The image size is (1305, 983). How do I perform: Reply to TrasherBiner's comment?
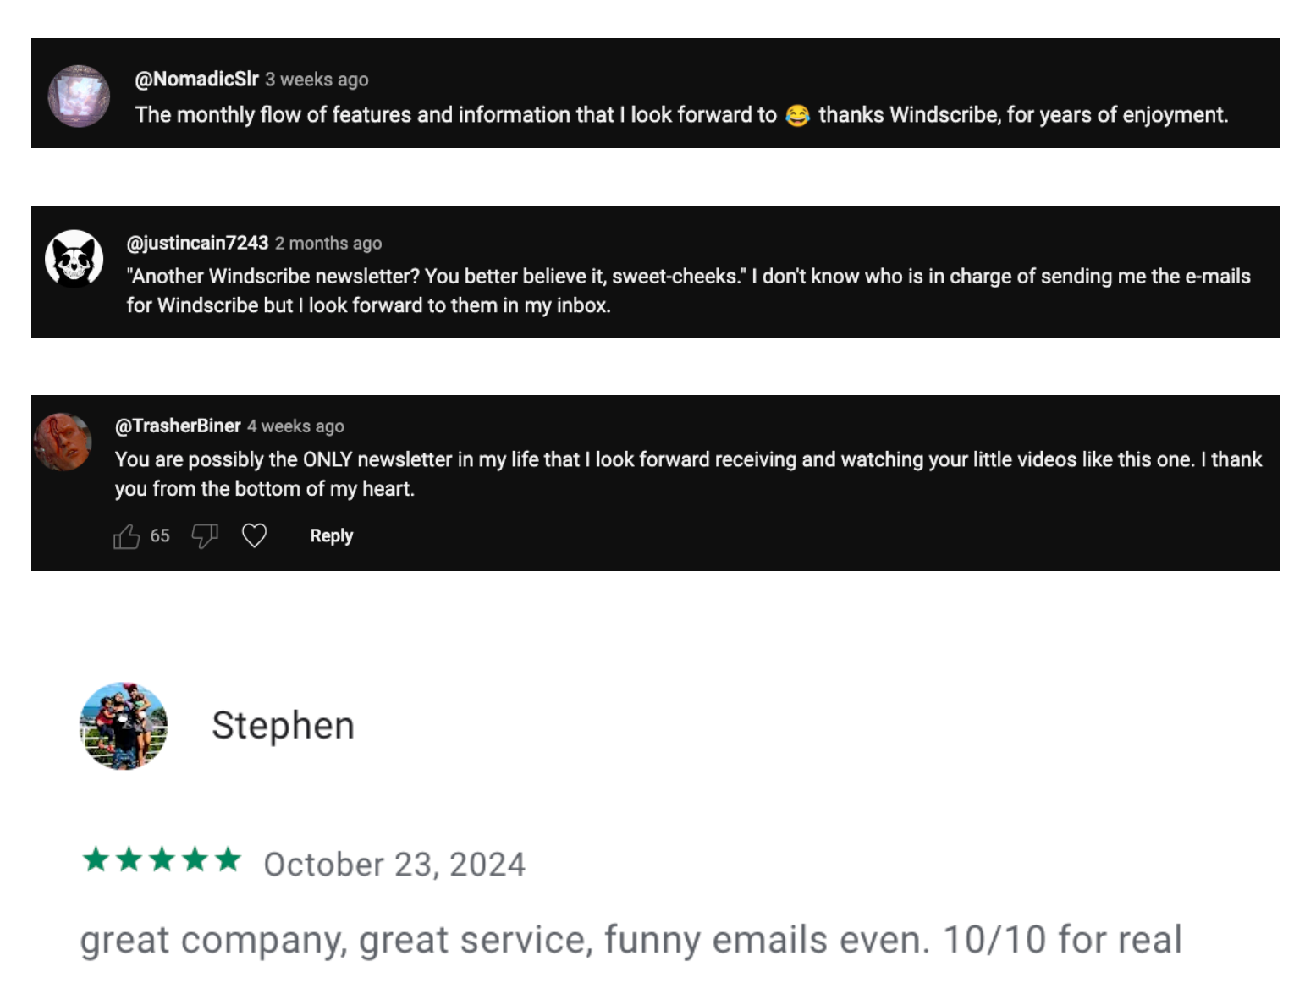point(331,536)
